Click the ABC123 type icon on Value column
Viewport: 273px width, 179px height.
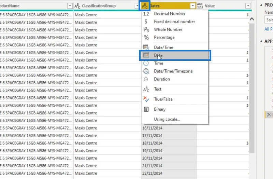click(200, 6)
